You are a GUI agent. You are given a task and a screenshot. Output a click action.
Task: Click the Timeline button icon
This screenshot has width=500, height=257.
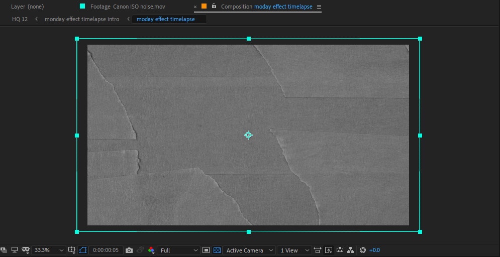coord(340,250)
